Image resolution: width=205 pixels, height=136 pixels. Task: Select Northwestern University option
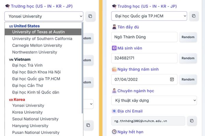(x=35, y=52)
